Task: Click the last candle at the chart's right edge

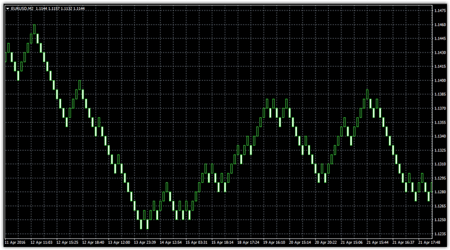Action: (x=430, y=196)
